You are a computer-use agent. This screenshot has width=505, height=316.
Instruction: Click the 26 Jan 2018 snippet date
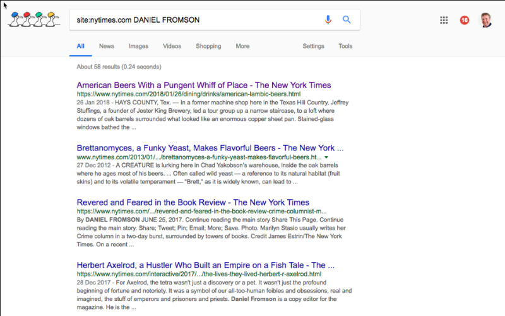(93, 103)
